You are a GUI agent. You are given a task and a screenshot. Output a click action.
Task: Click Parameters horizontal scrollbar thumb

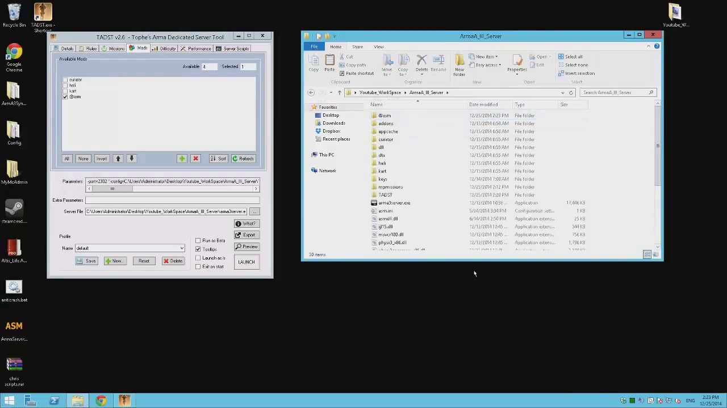[x=112, y=189]
